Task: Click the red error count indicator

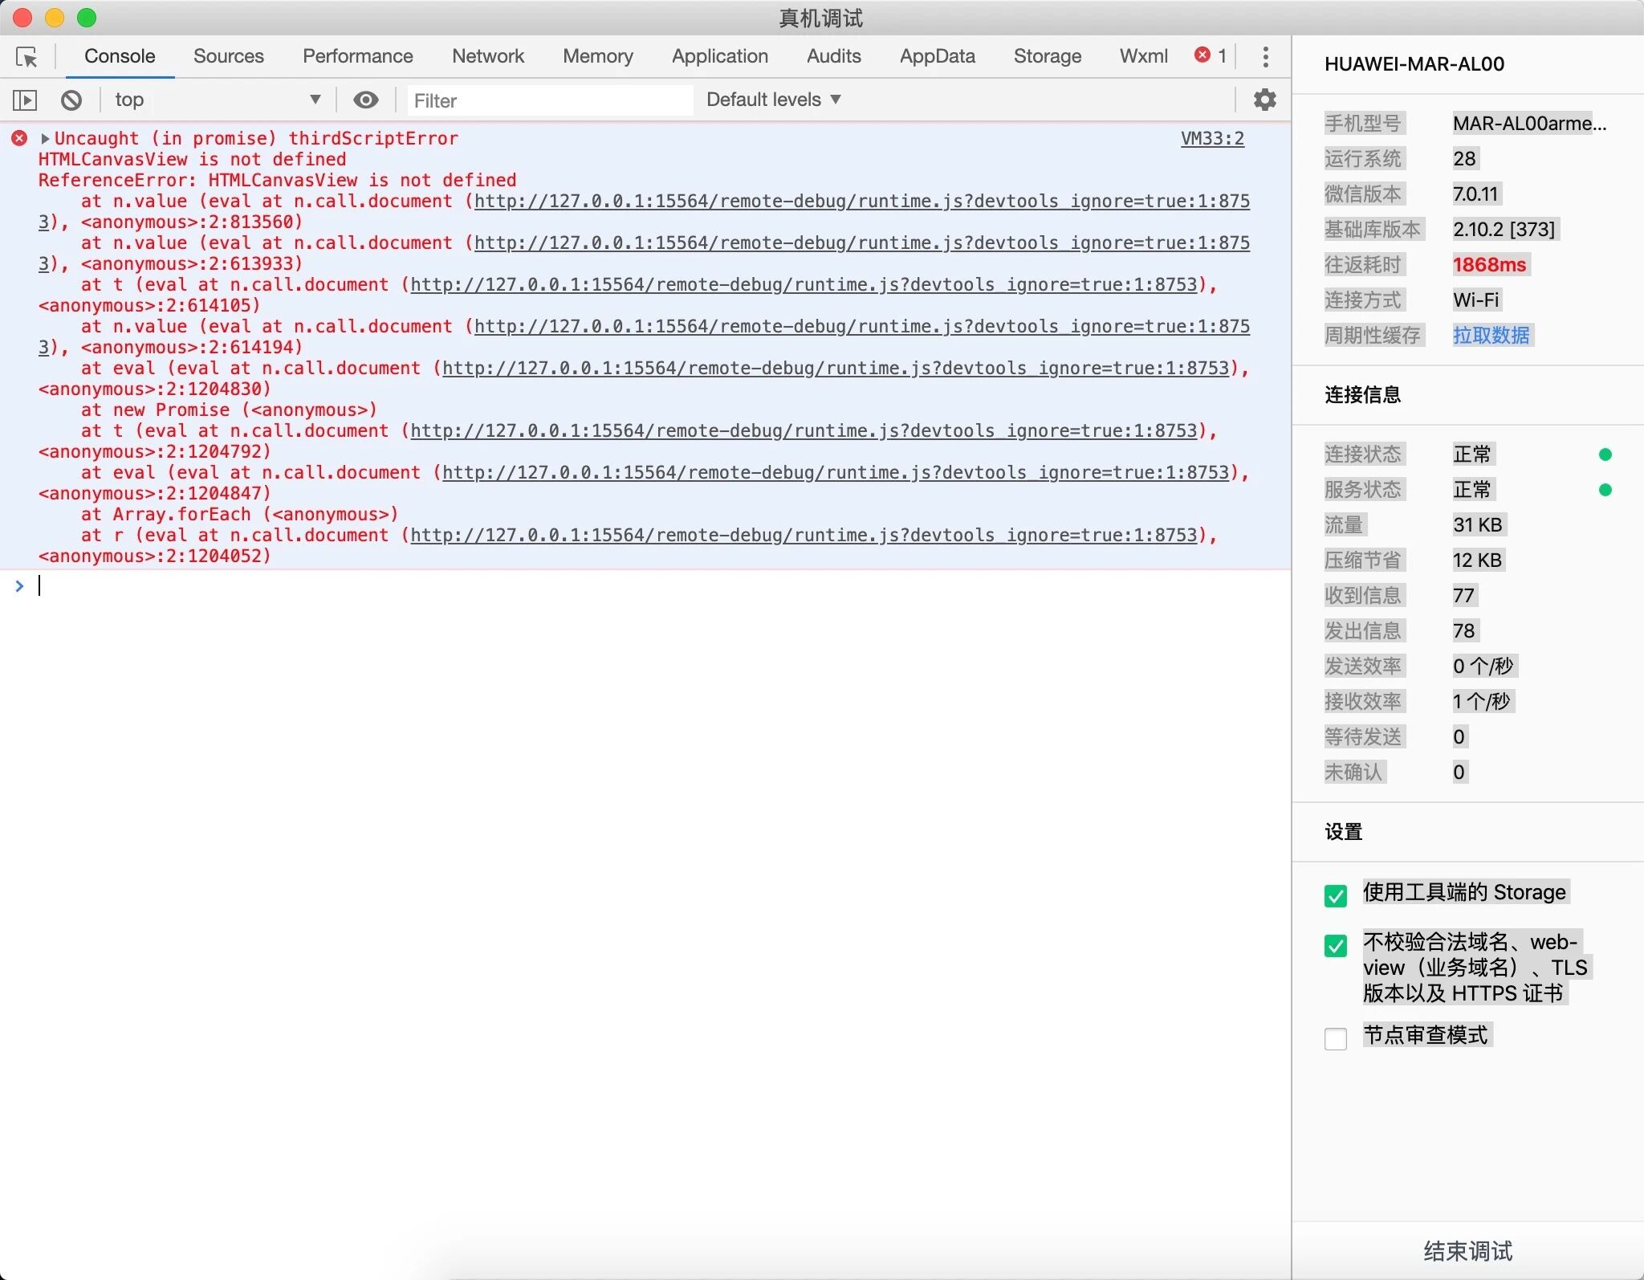Action: (1211, 55)
